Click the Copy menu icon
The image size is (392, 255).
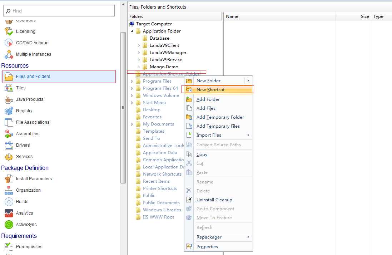189,155
